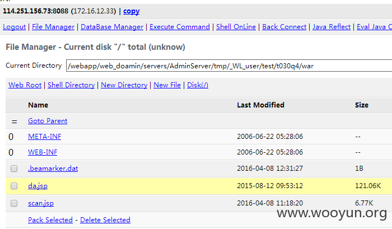Click the Back Connect menu link

coord(284,27)
